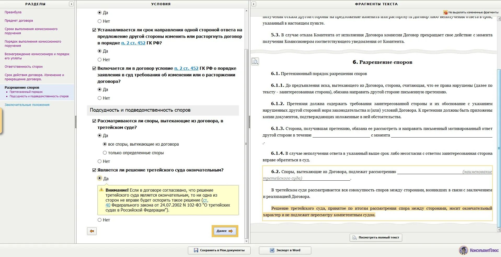
Task: Expand the Фрагменты текста panel arrow
Action: [254, 4]
